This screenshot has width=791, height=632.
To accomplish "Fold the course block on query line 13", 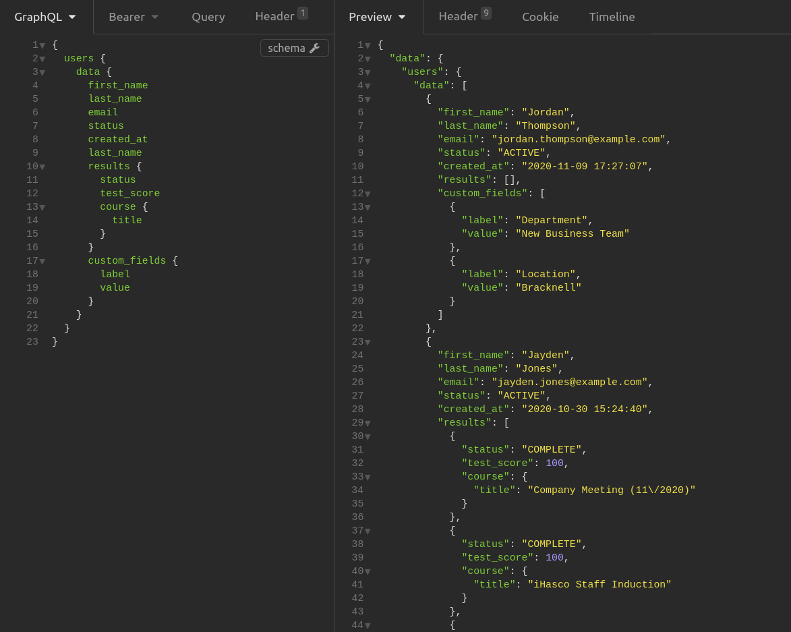I will point(42,207).
